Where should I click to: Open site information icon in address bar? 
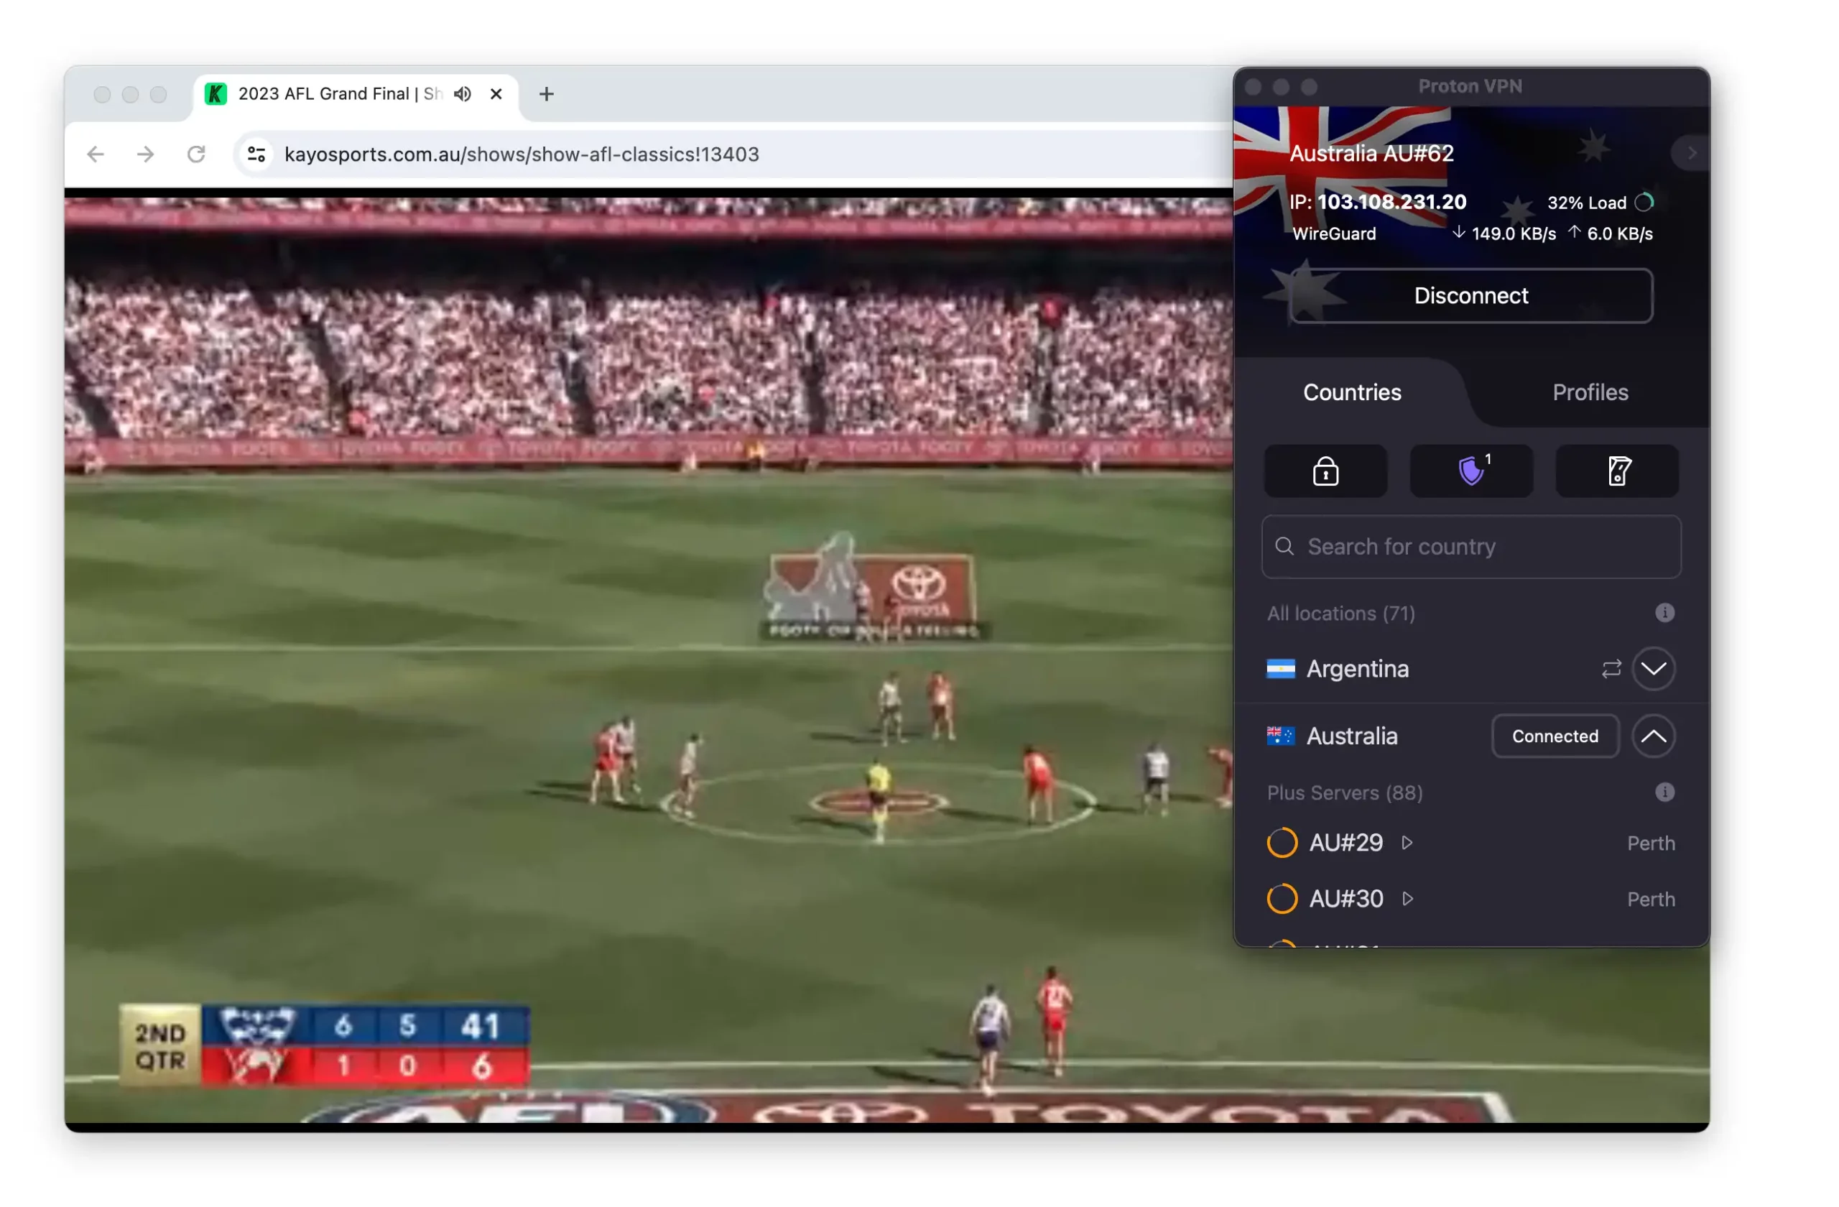click(x=256, y=154)
